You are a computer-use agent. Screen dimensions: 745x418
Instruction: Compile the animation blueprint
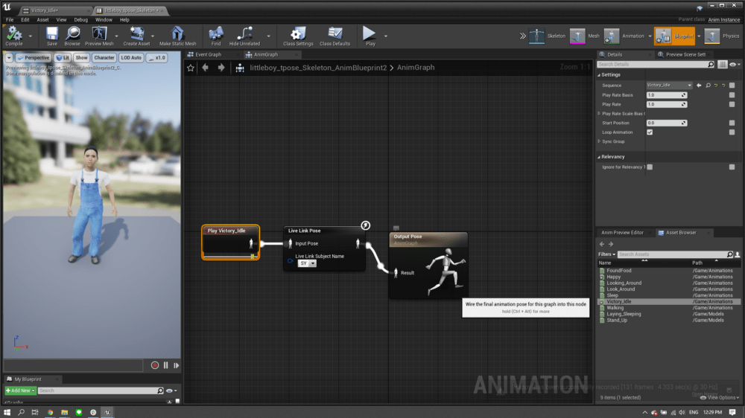pyautogui.click(x=13, y=36)
